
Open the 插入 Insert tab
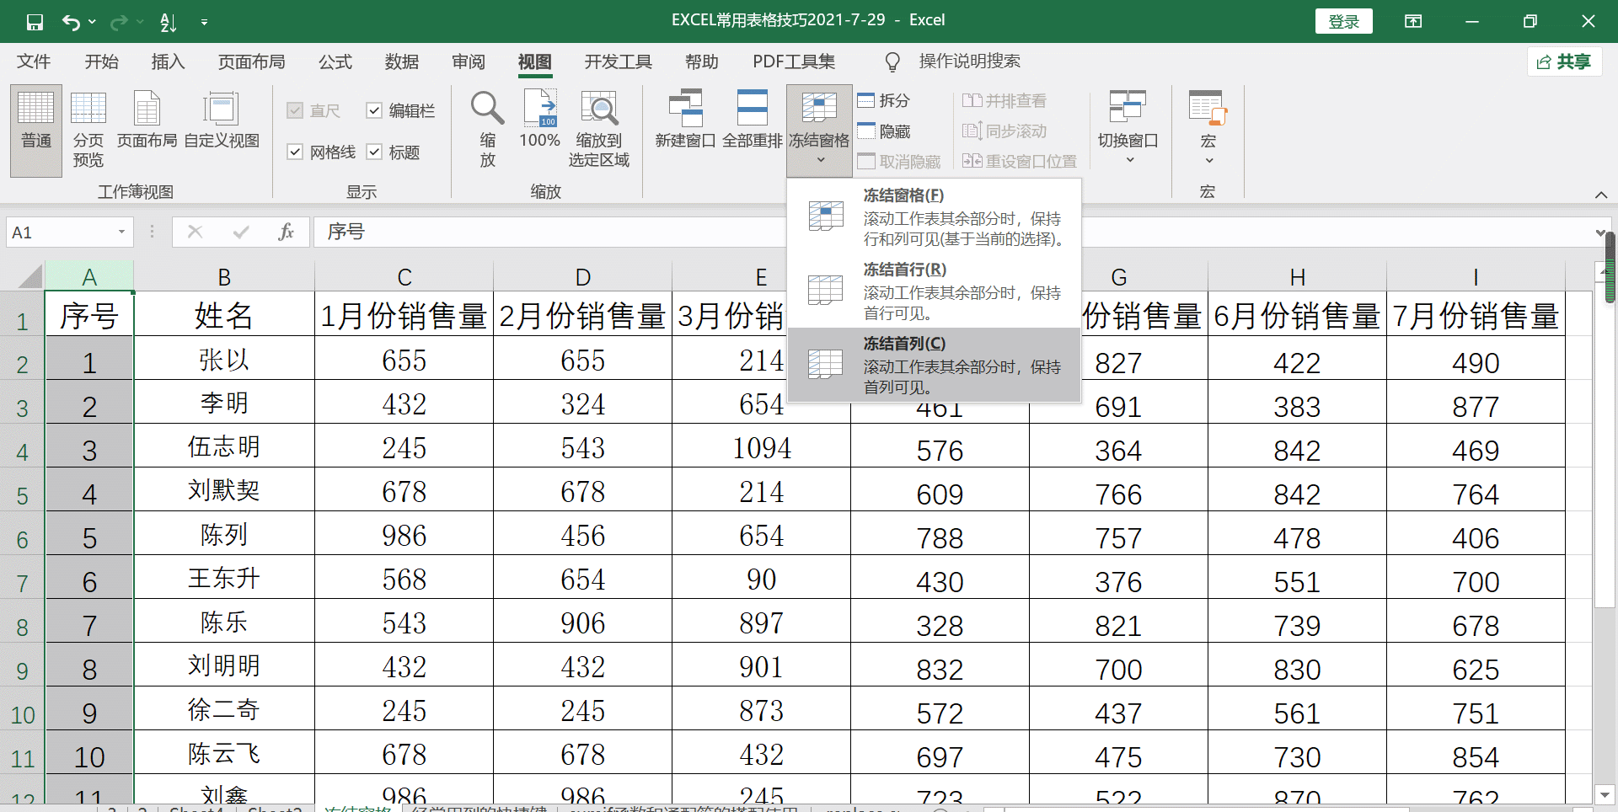[168, 61]
